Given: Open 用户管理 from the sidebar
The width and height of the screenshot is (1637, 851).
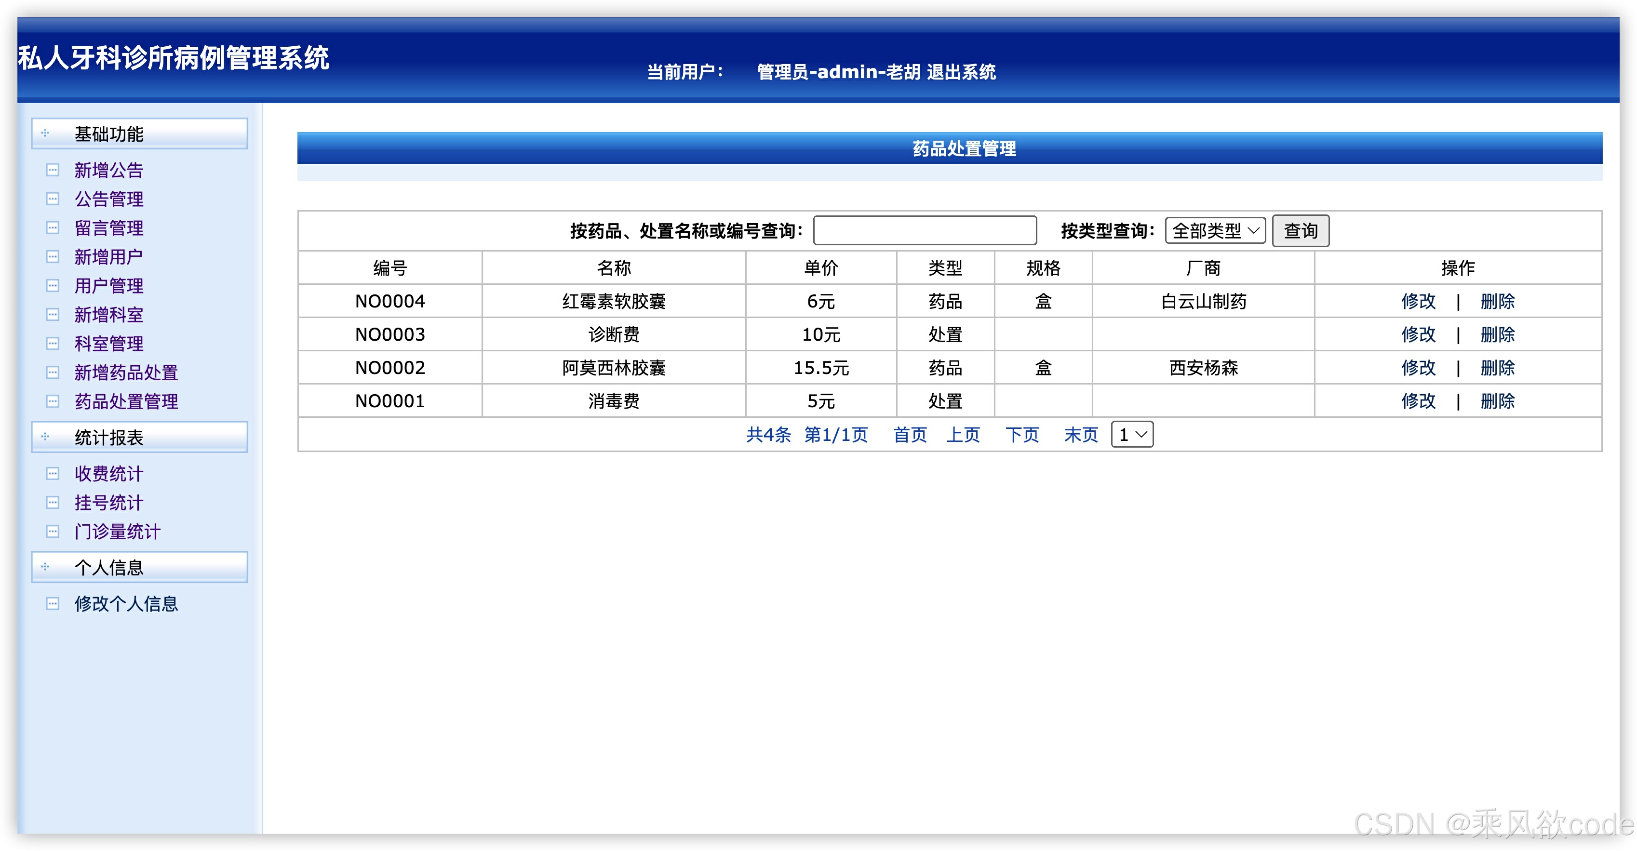Looking at the screenshot, I should [108, 286].
